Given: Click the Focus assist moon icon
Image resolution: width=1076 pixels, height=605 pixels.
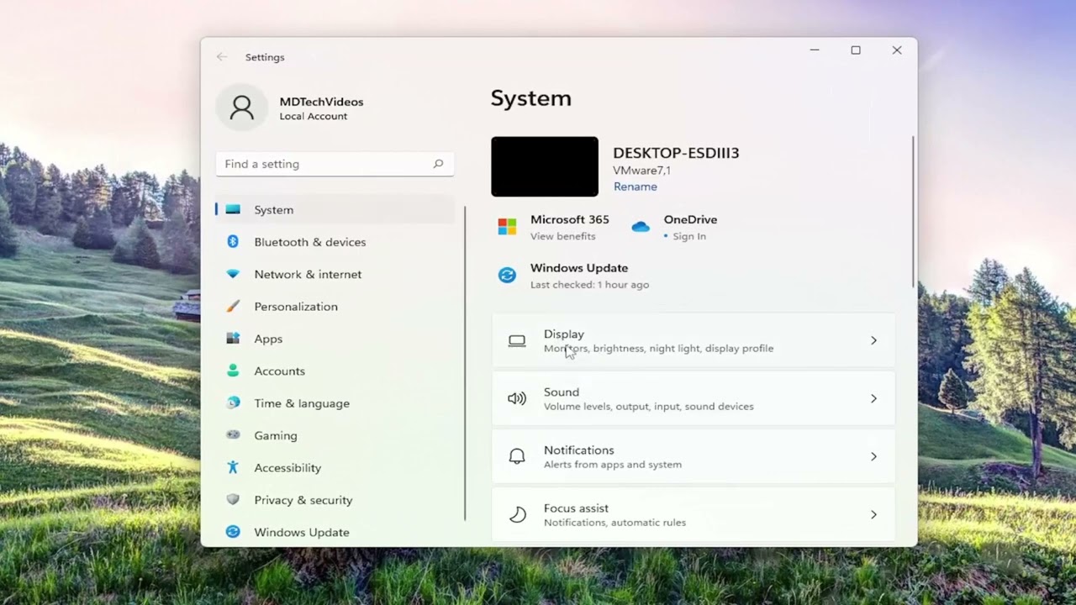Looking at the screenshot, I should [517, 514].
